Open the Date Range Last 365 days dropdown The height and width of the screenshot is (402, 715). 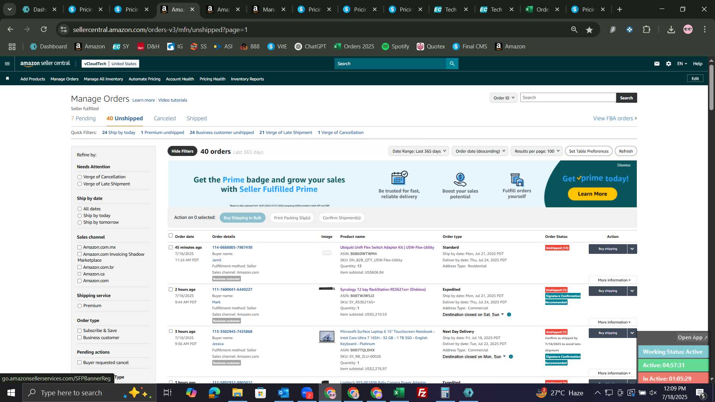pyautogui.click(x=419, y=151)
